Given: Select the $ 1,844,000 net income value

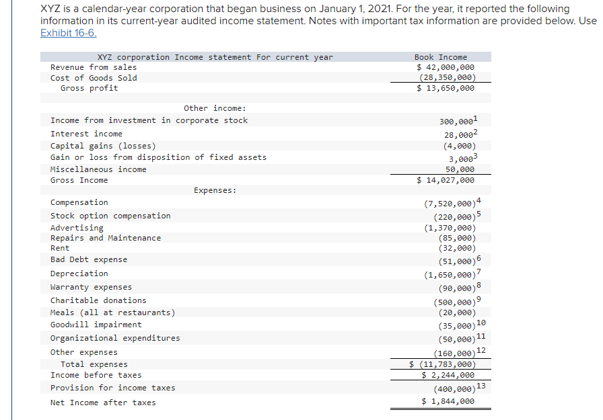Looking at the screenshot, I should click(x=448, y=401).
